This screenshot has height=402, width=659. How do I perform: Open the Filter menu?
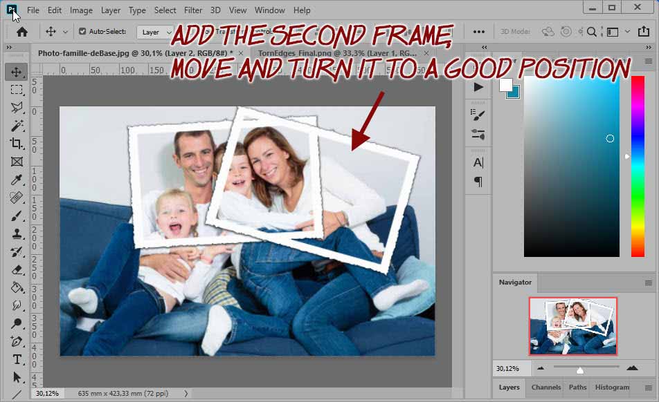pos(193,10)
